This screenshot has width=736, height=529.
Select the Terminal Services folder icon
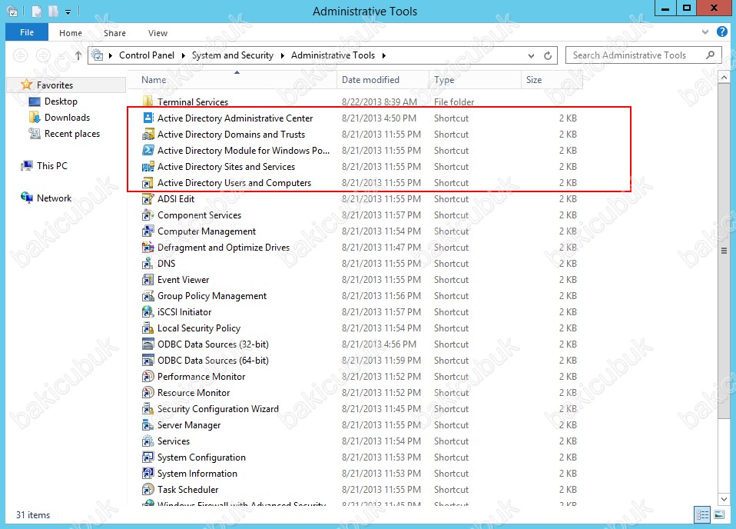pos(148,101)
